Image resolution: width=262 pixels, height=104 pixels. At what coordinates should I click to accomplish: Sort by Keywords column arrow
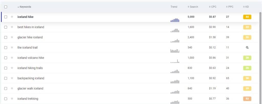click(x=18, y=7)
